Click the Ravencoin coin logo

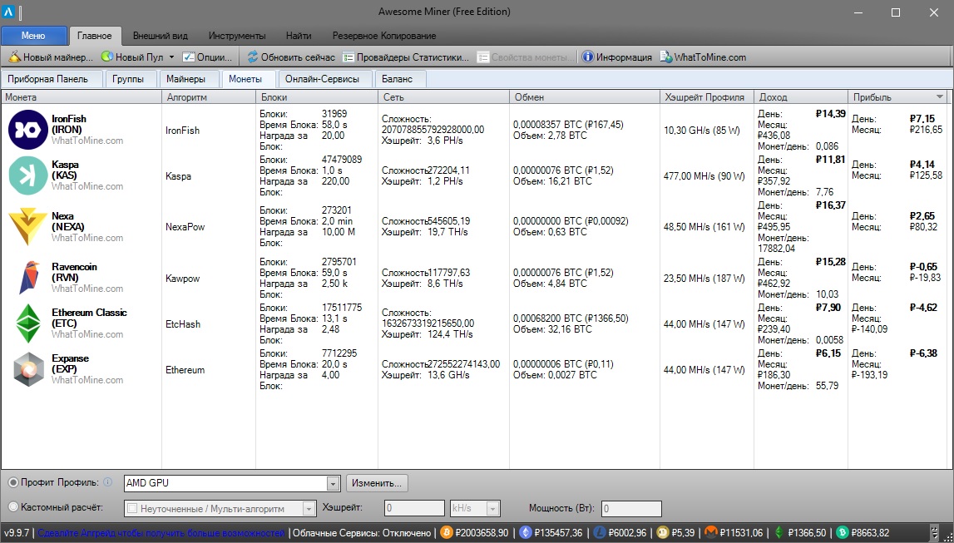point(28,278)
